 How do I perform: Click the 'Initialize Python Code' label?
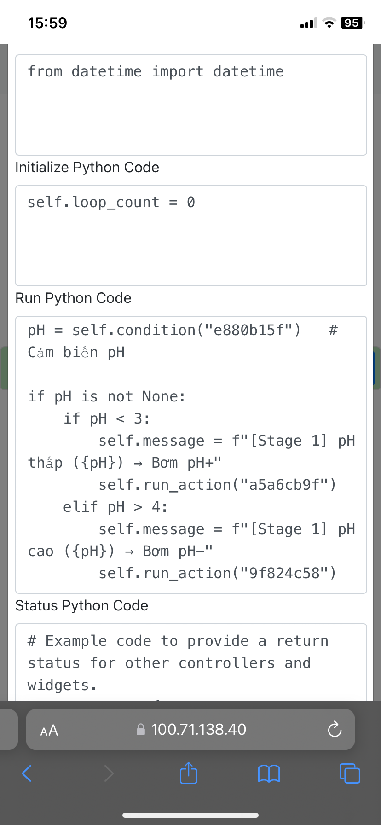pos(87,167)
